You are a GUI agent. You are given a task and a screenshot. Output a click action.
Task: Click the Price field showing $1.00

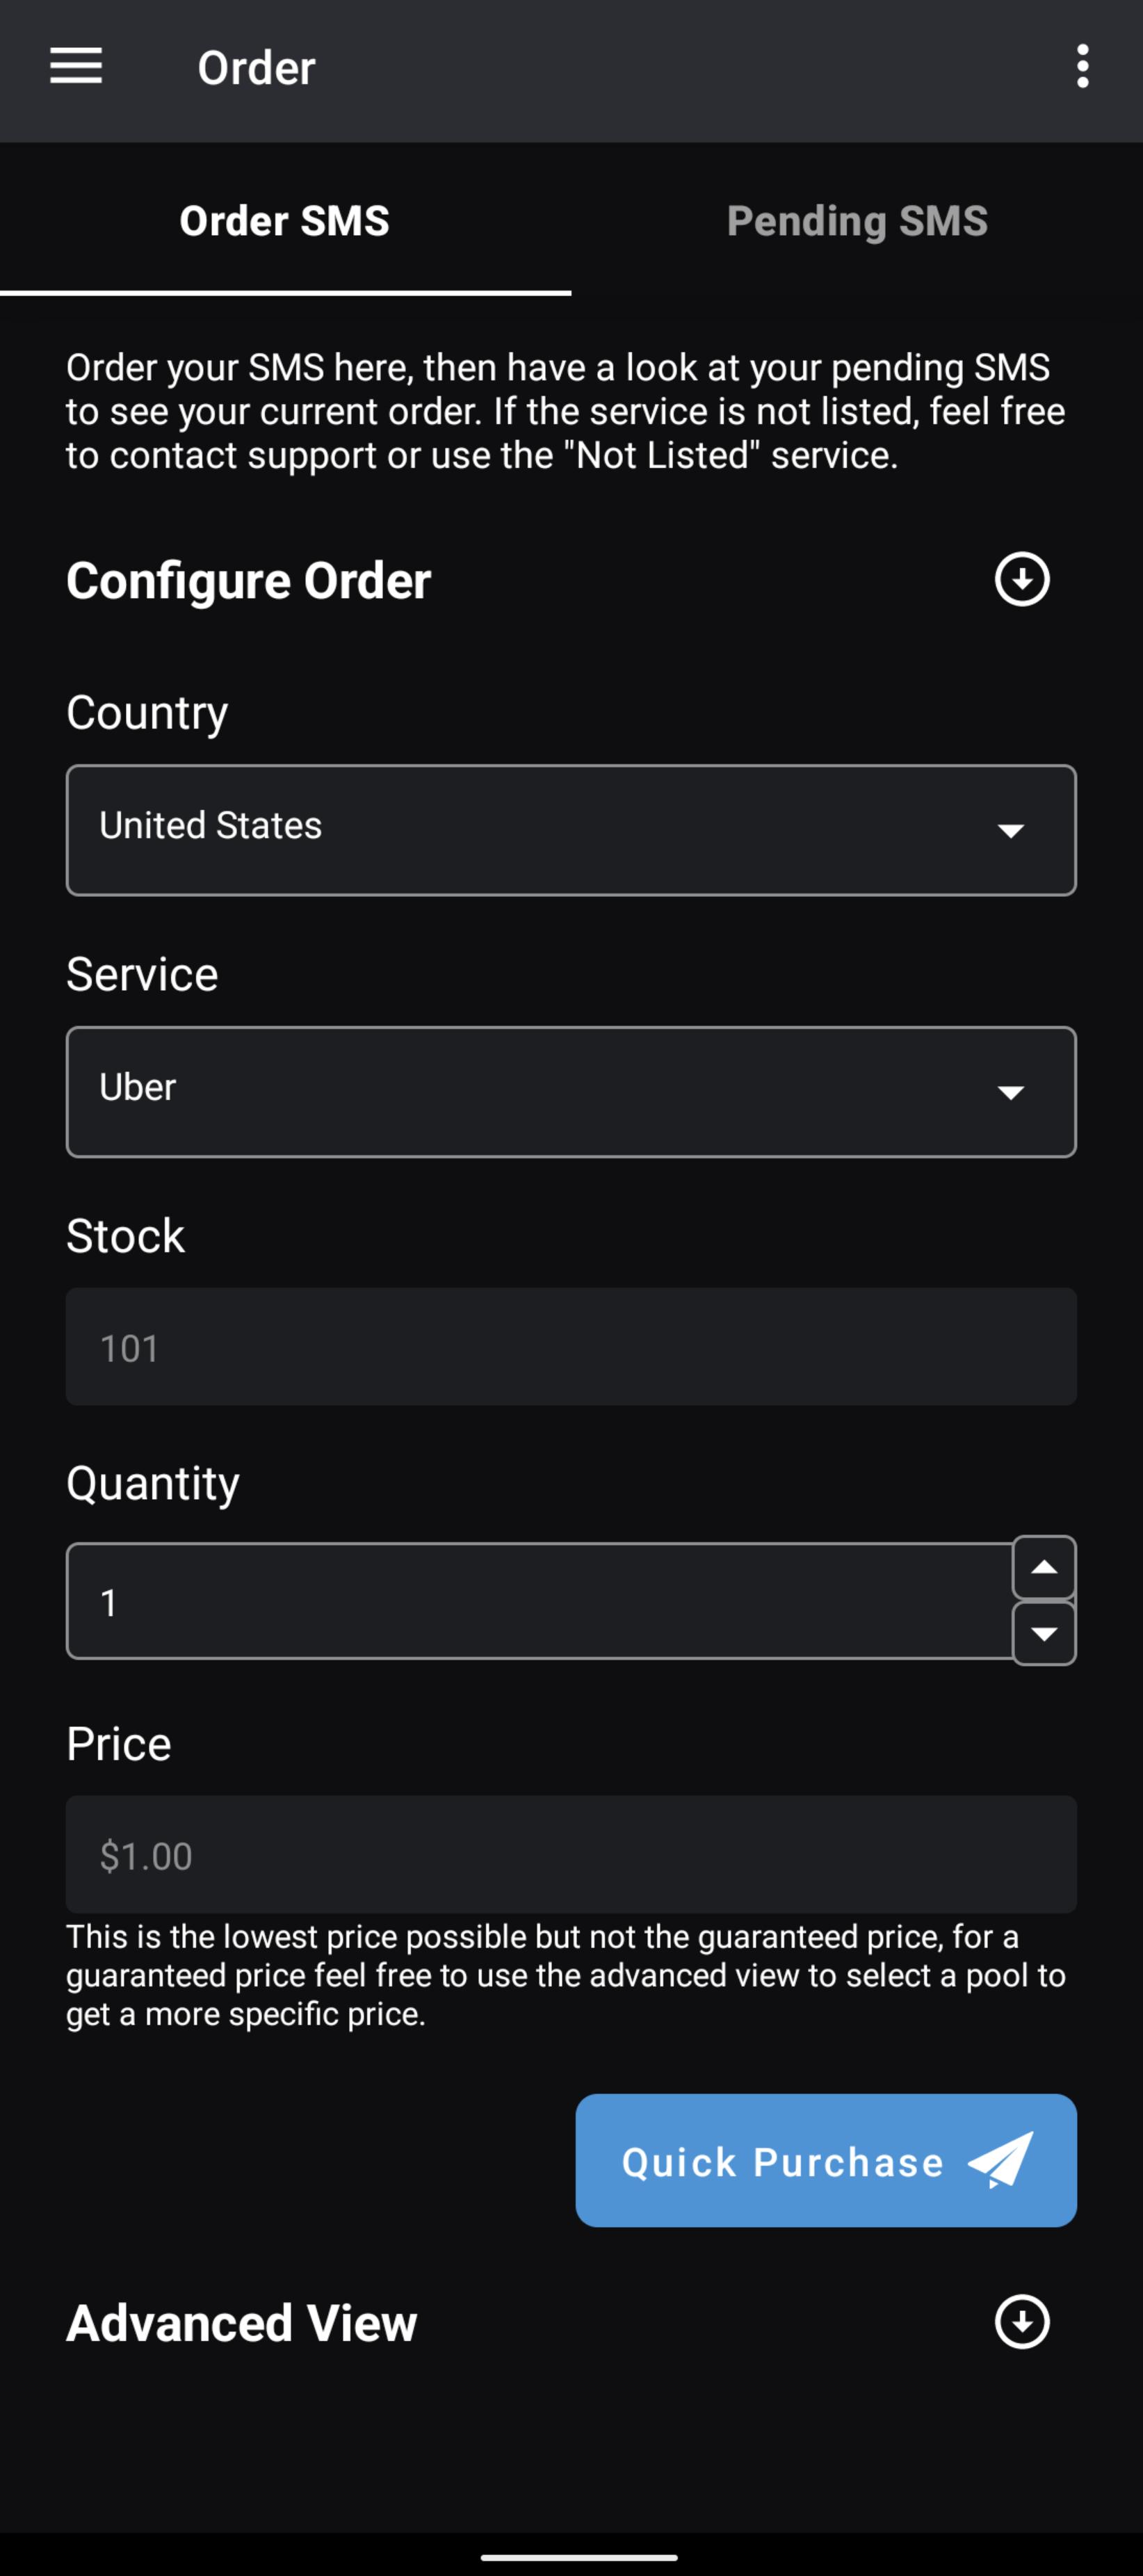click(x=571, y=1855)
